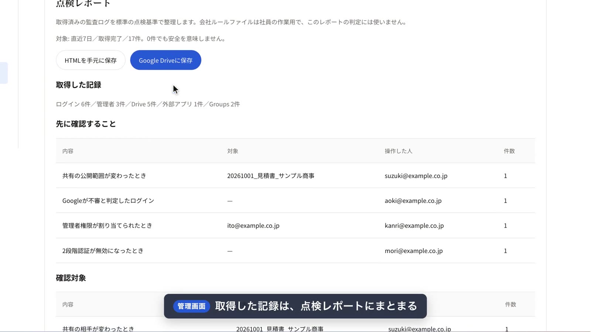Click the 件数 header in the 確認対象 table

point(510,304)
